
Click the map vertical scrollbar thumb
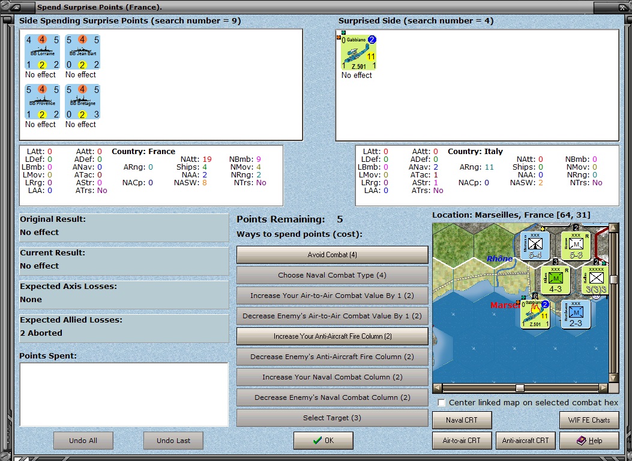point(613,279)
